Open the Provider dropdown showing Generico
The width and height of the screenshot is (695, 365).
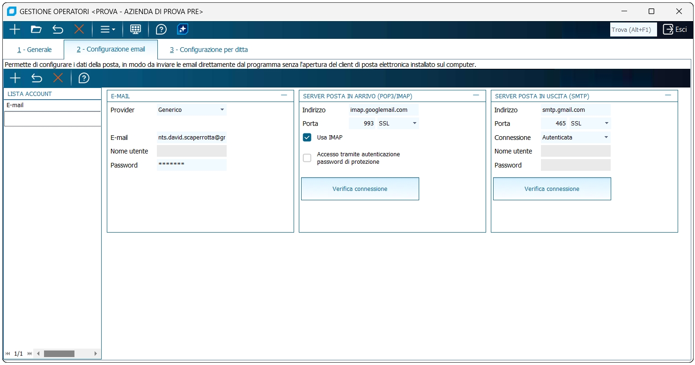(x=192, y=110)
